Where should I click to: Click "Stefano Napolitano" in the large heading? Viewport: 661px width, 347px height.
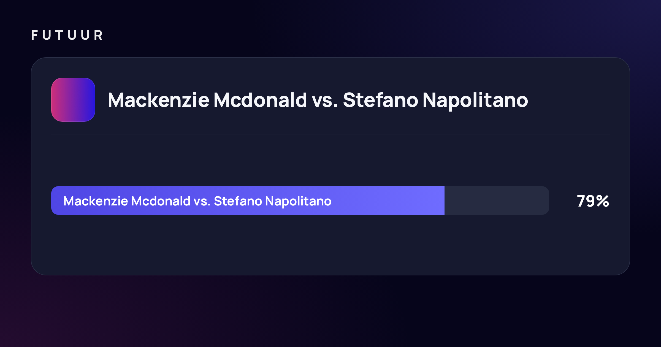[x=435, y=100]
